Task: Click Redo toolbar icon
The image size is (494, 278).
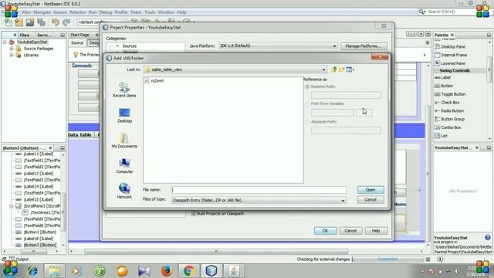Action: 66,22
